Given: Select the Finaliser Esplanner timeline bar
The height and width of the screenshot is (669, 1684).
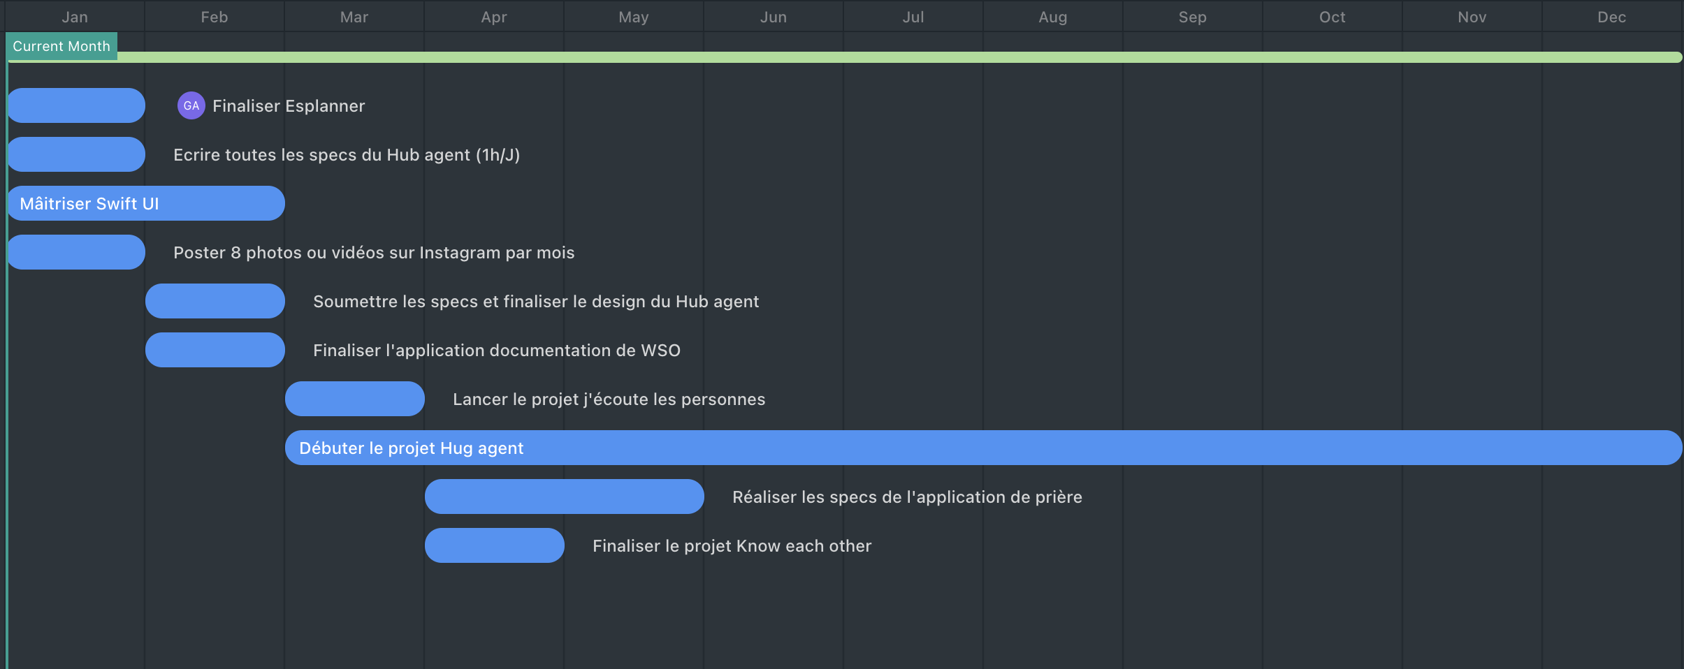Looking at the screenshot, I should 75,105.
